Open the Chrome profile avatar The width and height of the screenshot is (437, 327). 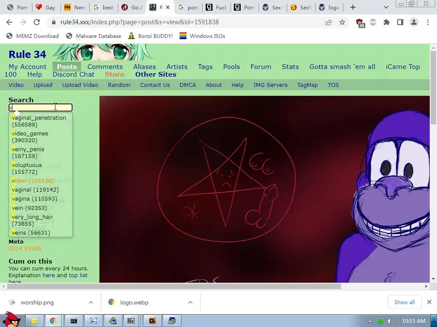(x=414, y=22)
